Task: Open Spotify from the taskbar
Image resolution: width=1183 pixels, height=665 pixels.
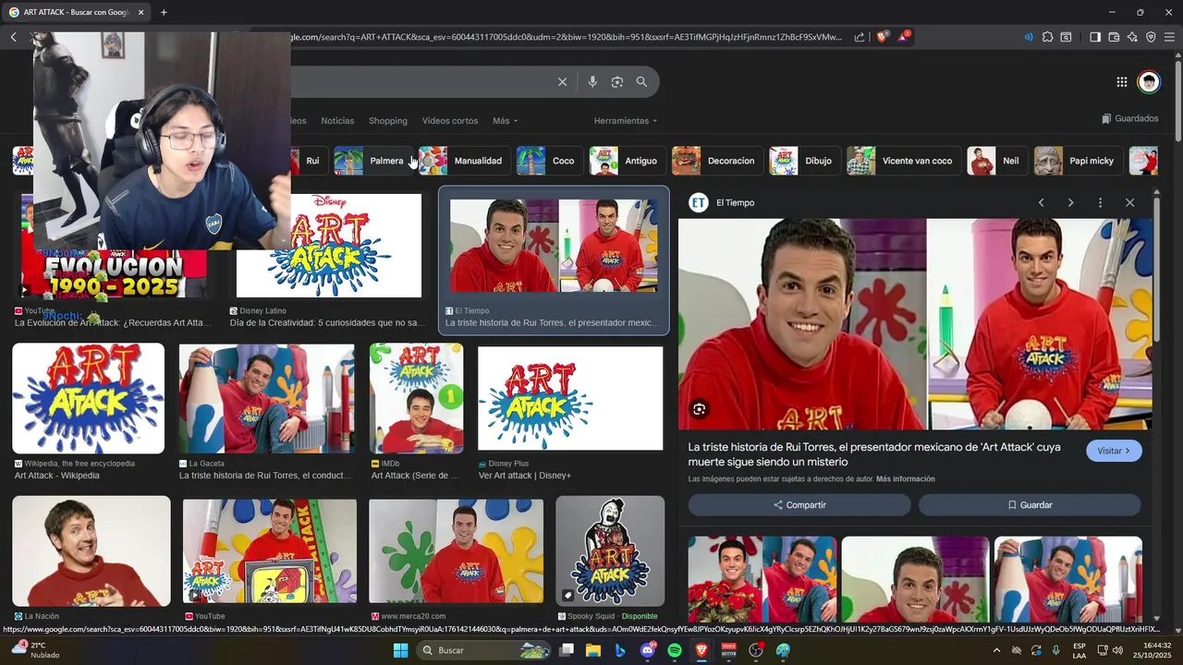Action: pyautogui.click(x=675, y=650)
